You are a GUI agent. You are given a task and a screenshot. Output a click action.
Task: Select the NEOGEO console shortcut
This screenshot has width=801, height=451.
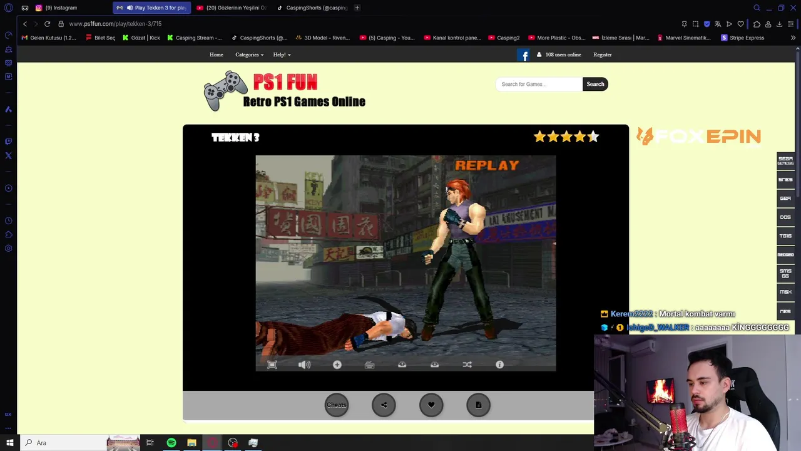click(785, 255)
